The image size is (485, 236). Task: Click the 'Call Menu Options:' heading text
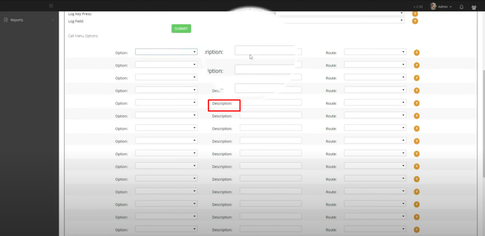coord(83,36)
